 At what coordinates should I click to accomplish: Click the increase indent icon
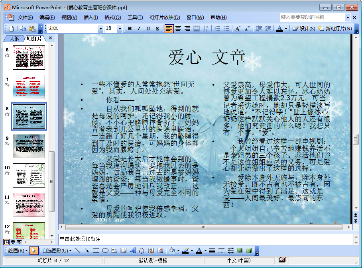268,29
